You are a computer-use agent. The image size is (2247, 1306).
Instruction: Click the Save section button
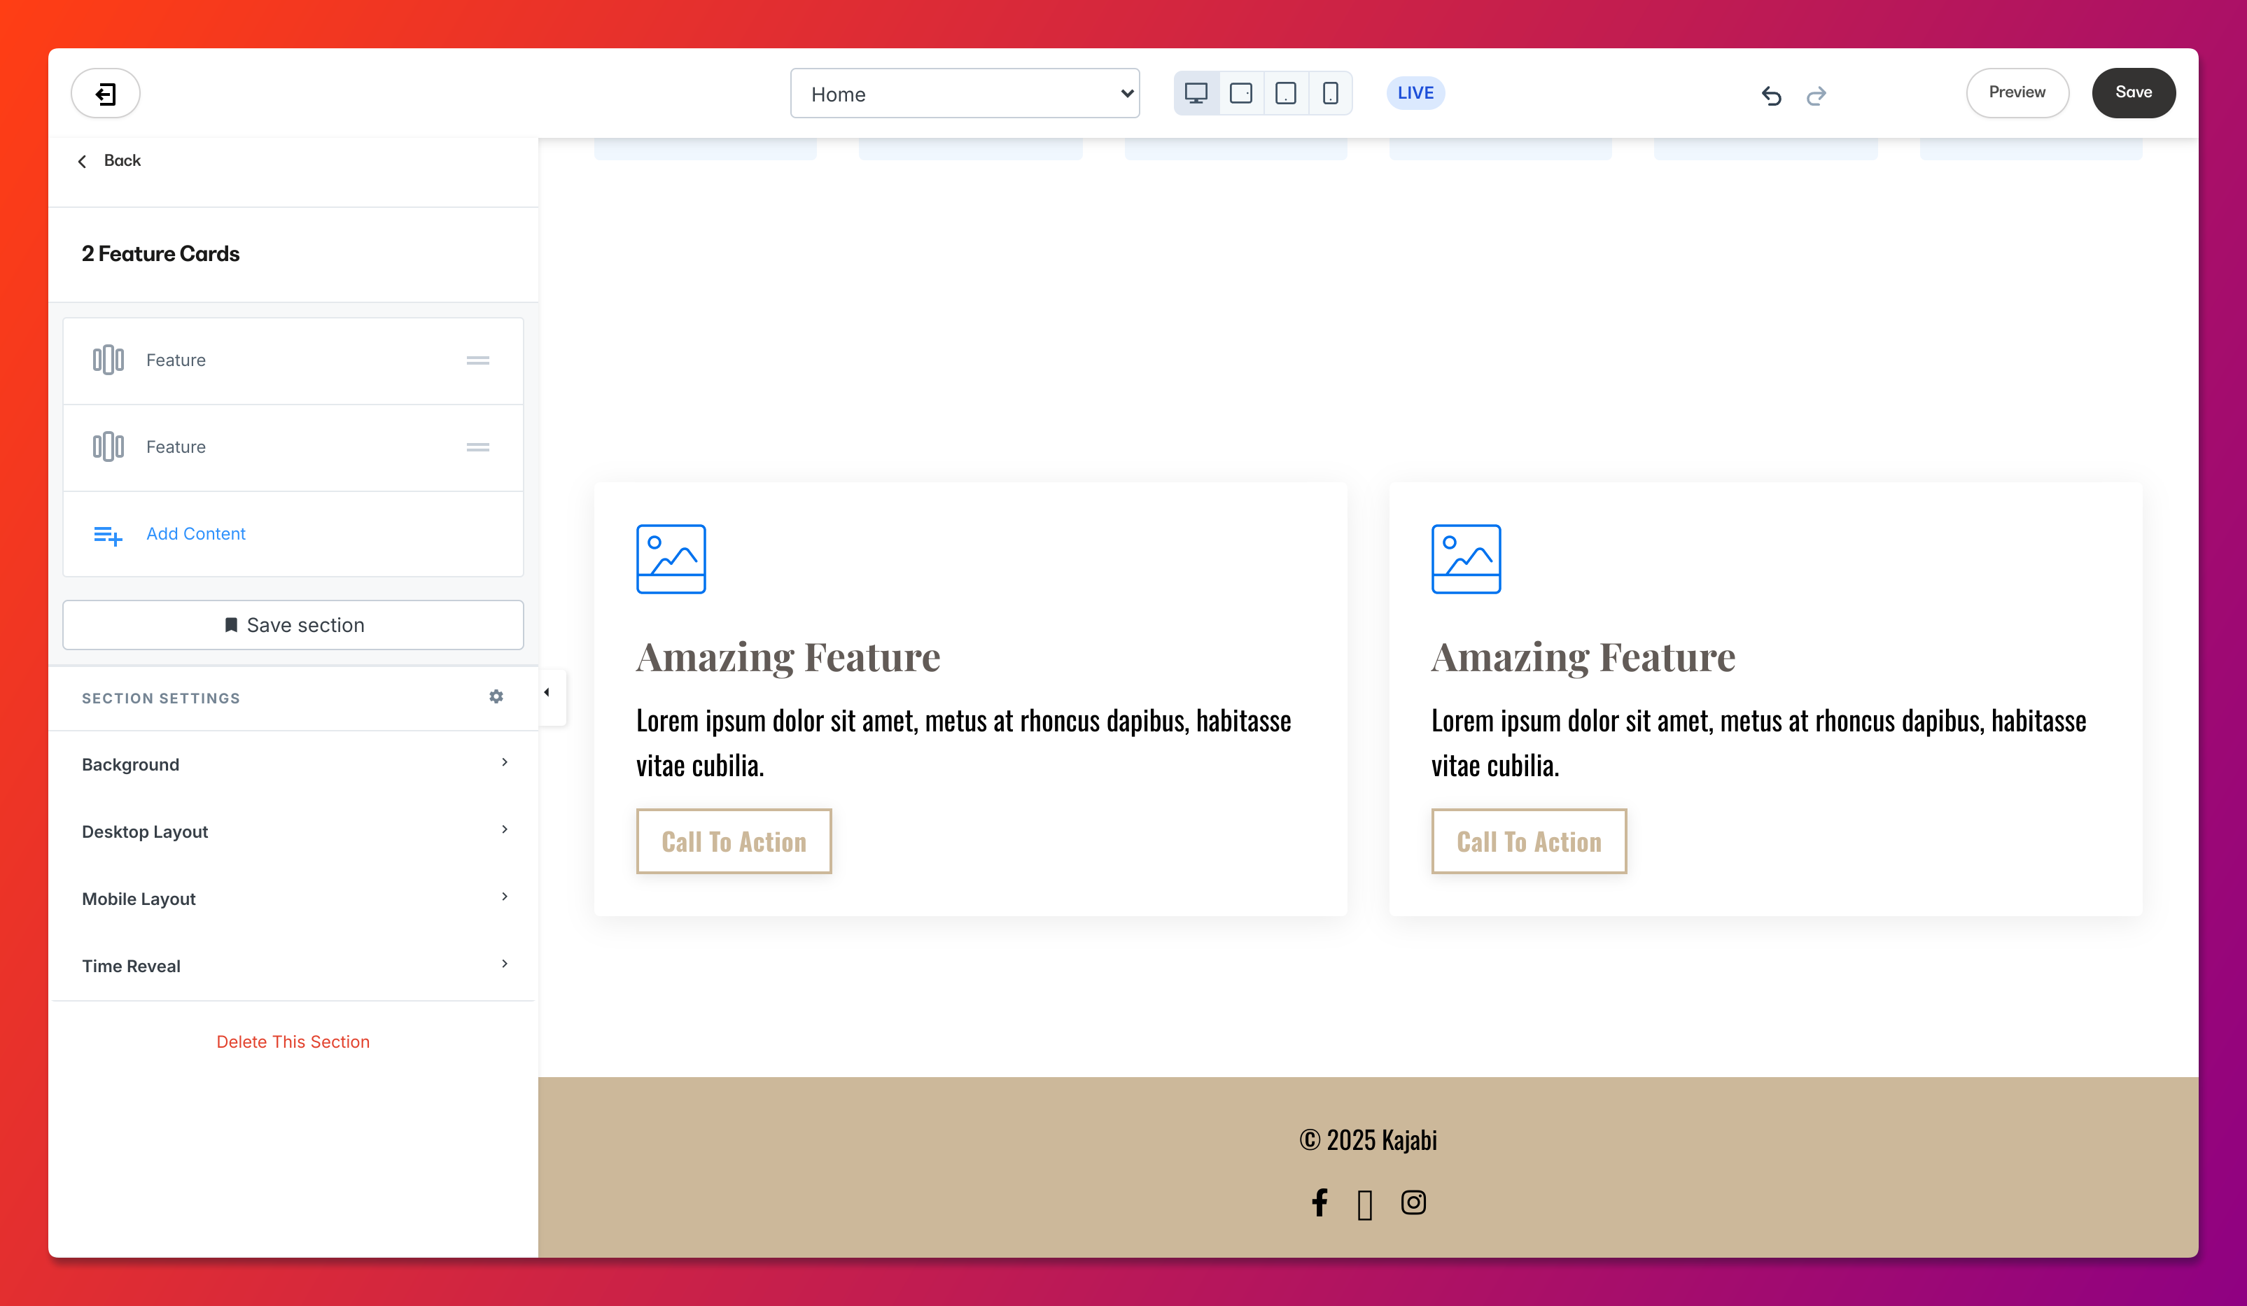tap(293, 625)
